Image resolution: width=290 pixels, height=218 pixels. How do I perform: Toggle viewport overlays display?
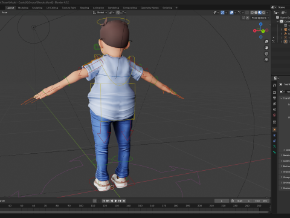(x=231, y=13)
